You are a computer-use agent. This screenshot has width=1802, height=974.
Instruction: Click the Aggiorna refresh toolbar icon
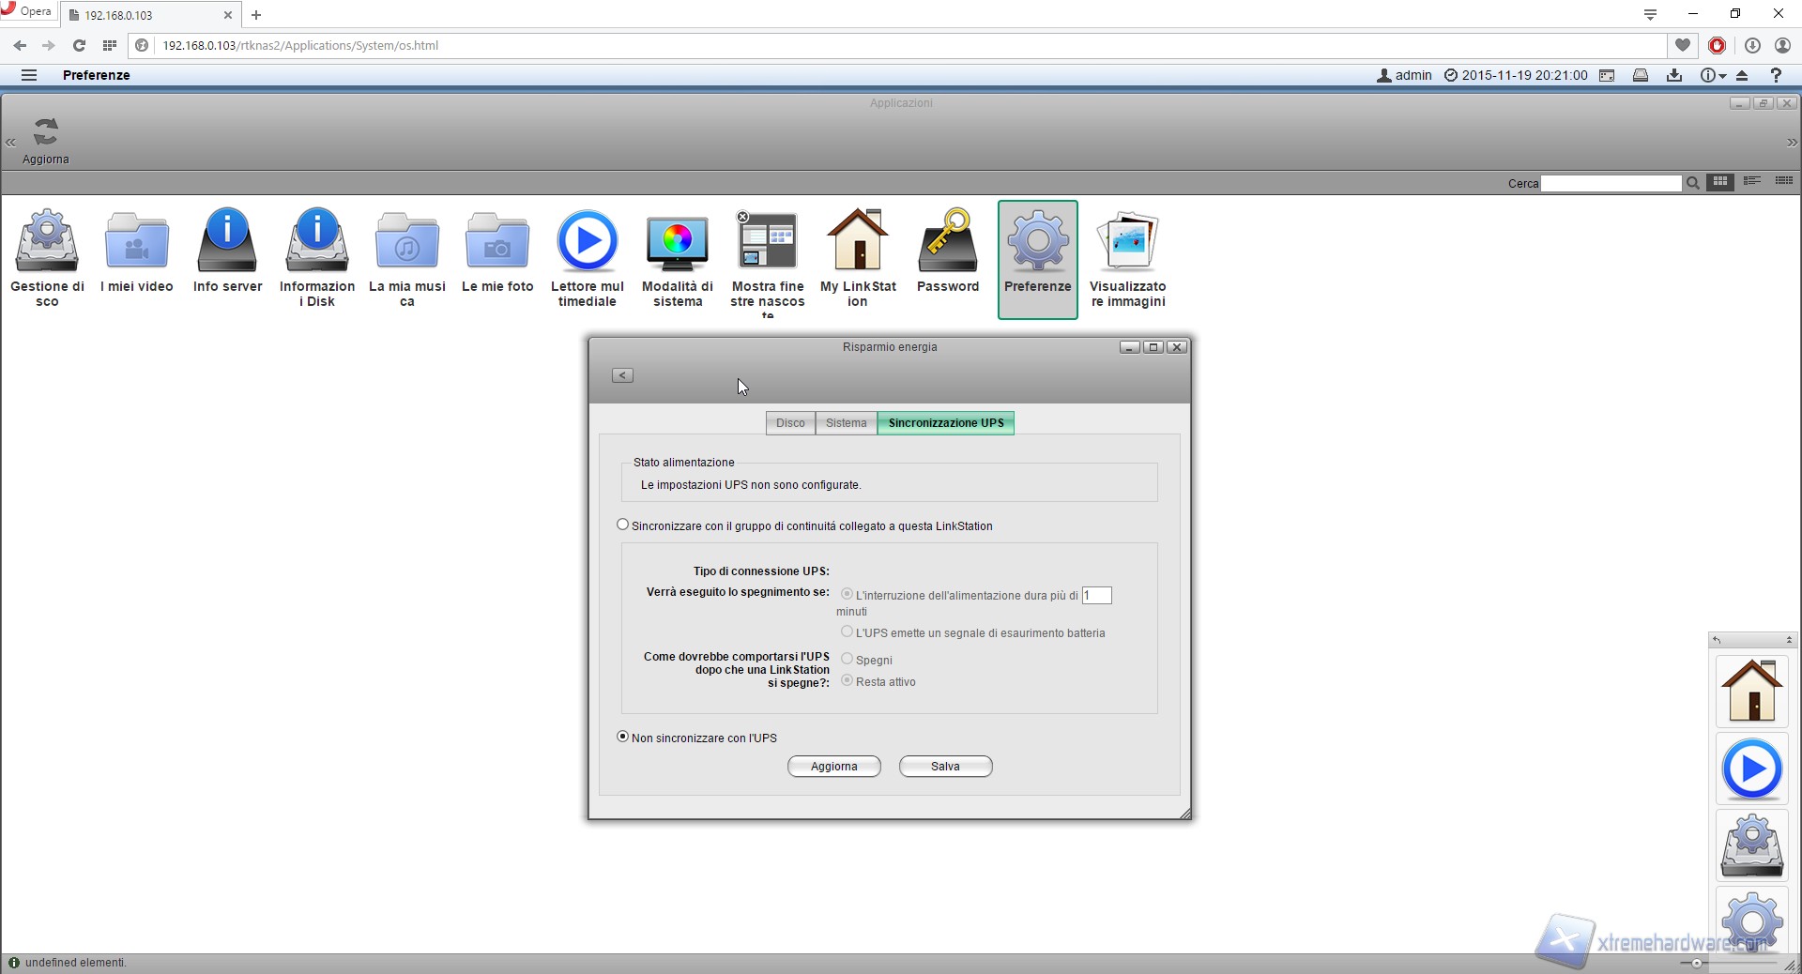click(46, 139)
